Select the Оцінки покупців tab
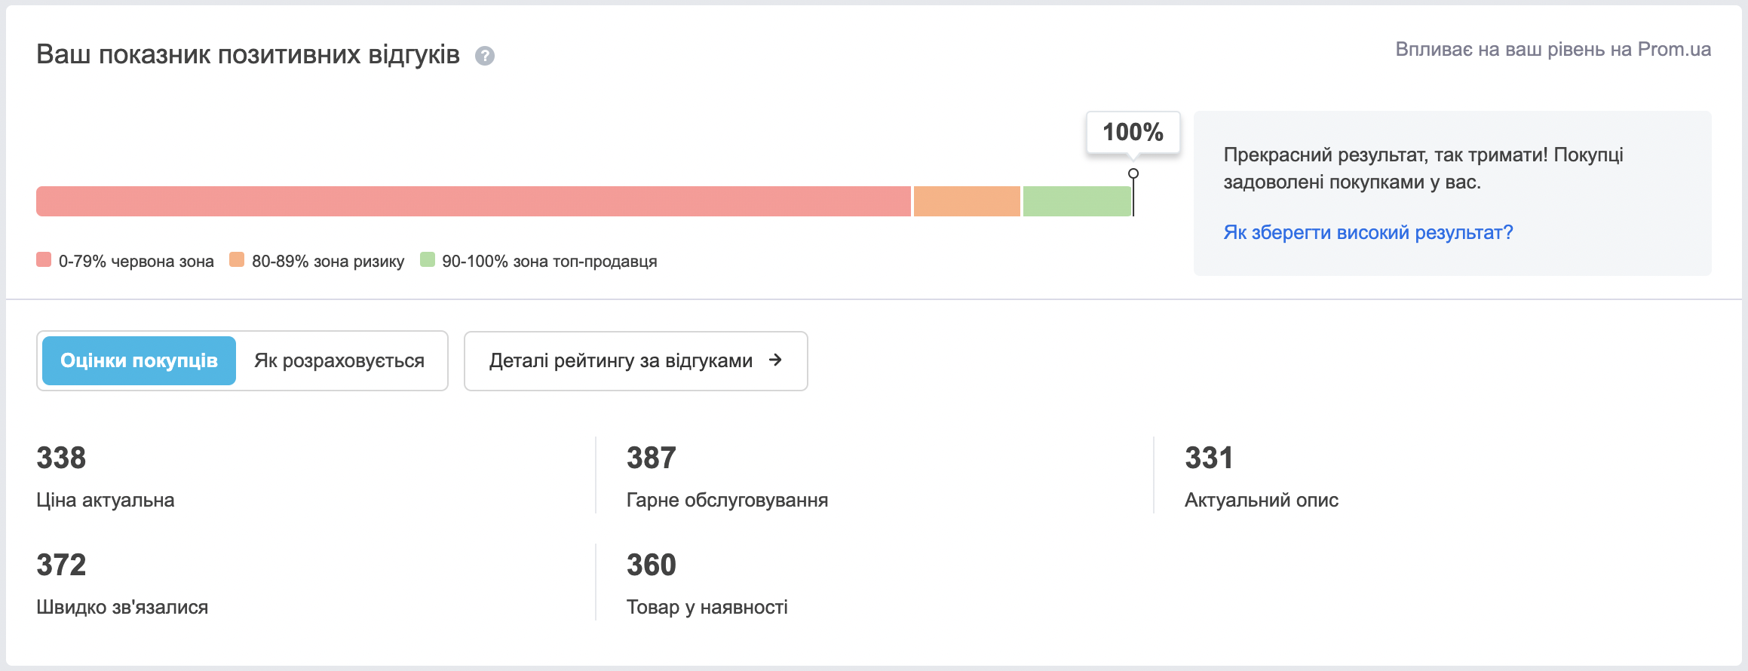Screen dimensions: 1748x671 pyautogui.click(x=139, y=360)
